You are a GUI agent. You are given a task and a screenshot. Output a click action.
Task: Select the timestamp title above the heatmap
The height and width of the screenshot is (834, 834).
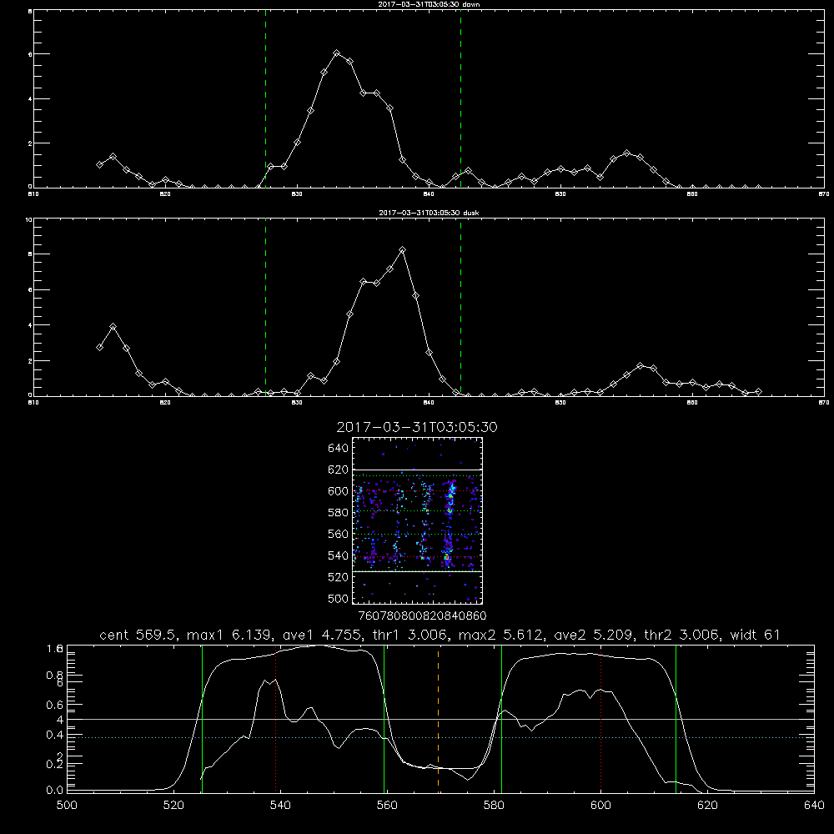coord(417,427)
